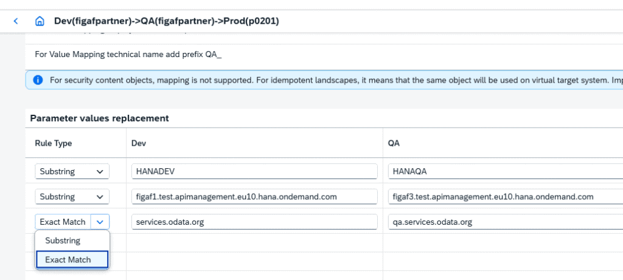Focus the Dev field containing HANADEV
This screenshot has height=280, width=623.
coord(254,171)
